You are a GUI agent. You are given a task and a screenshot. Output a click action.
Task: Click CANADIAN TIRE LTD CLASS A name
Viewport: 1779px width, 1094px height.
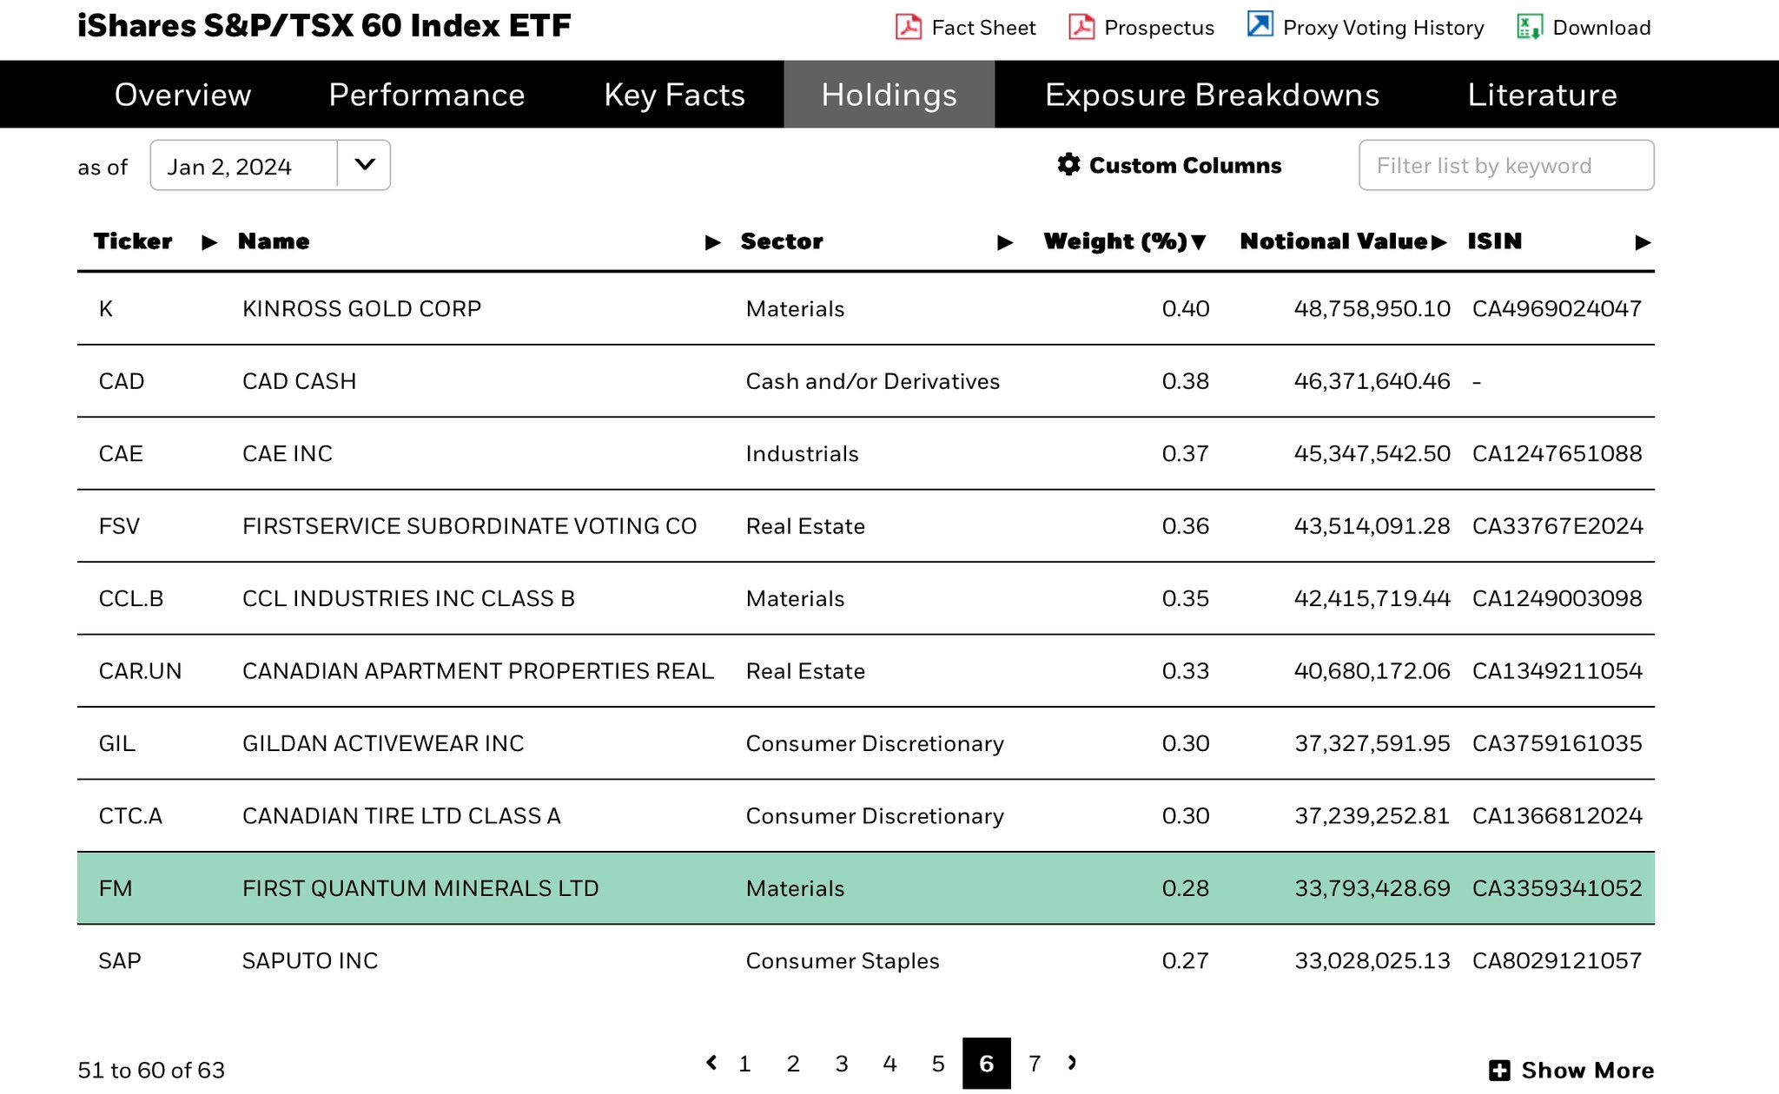(401, 816)
